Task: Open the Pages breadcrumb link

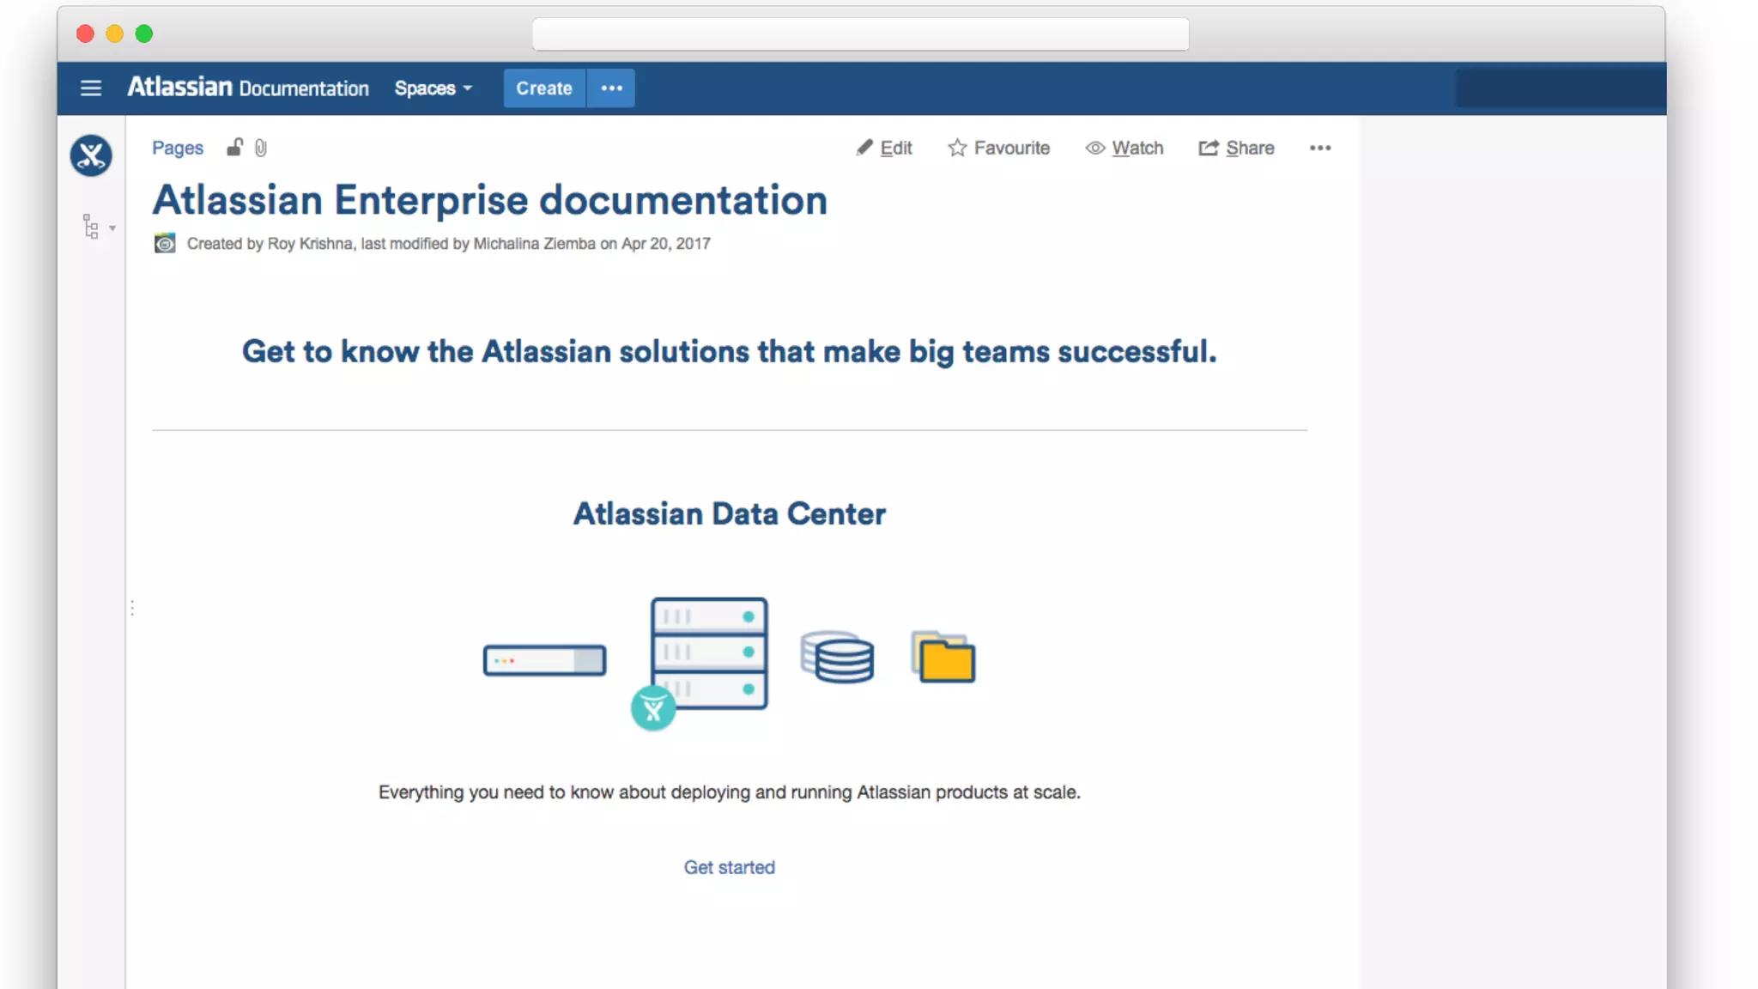Action: point(178,148)
